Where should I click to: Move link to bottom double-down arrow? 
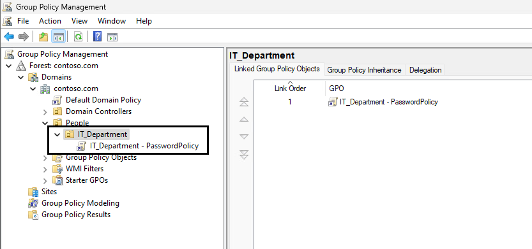coord(244,155)
